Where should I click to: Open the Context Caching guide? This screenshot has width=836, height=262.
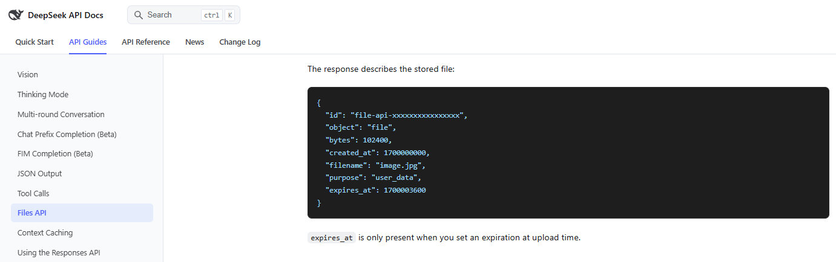[82, 233]
